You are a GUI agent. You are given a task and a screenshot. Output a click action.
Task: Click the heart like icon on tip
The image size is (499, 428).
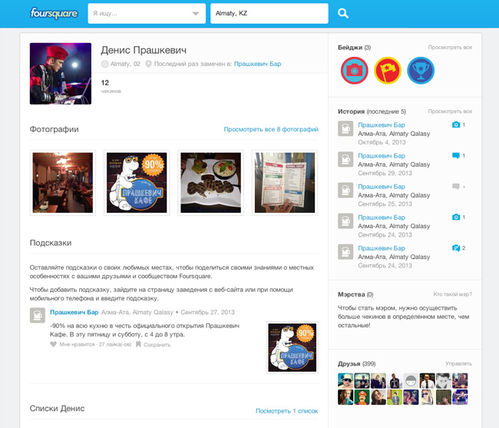click(x=53, y=344)
